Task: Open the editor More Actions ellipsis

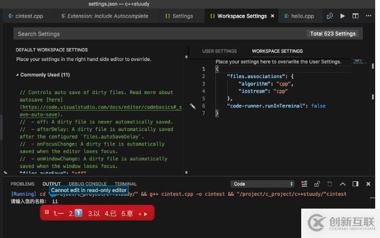Action: pyautogui.click(x=368, y=16)
